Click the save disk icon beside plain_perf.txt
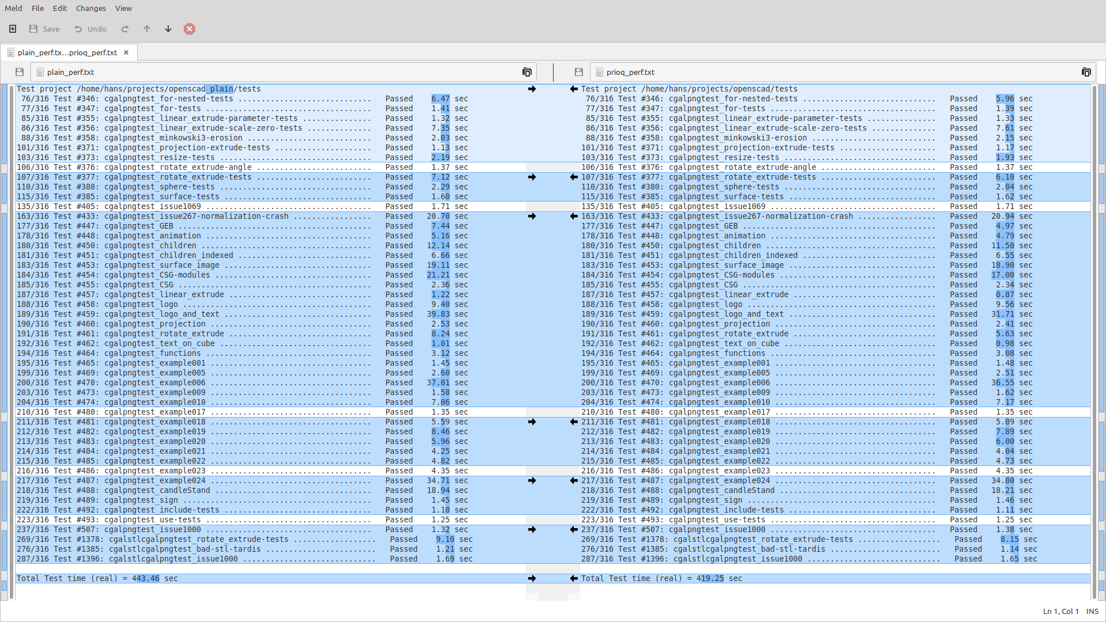The height and width of the screenshot is (622, 1106). 19,71
